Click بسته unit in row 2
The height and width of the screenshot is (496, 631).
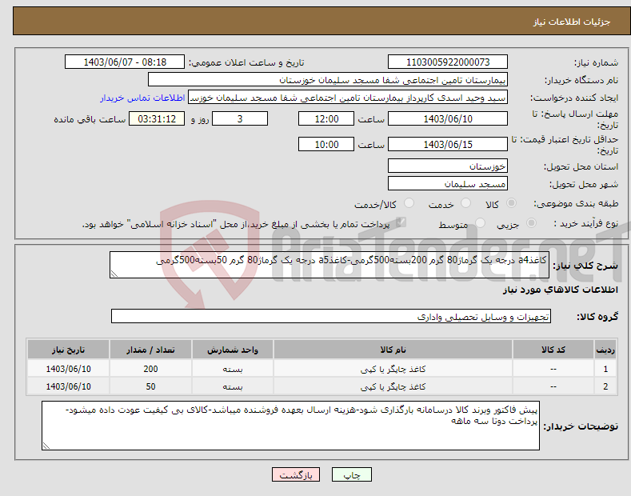pyautogui.click(x=233, y=386)
